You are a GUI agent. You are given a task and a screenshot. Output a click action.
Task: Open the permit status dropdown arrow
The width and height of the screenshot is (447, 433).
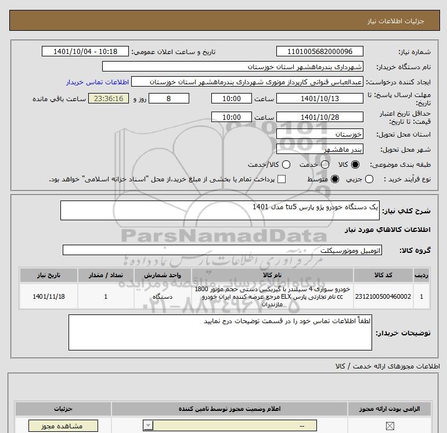(x=148, y=426)
